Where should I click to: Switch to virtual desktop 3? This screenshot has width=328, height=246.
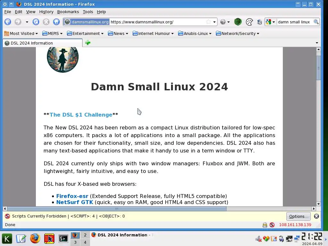75,242
